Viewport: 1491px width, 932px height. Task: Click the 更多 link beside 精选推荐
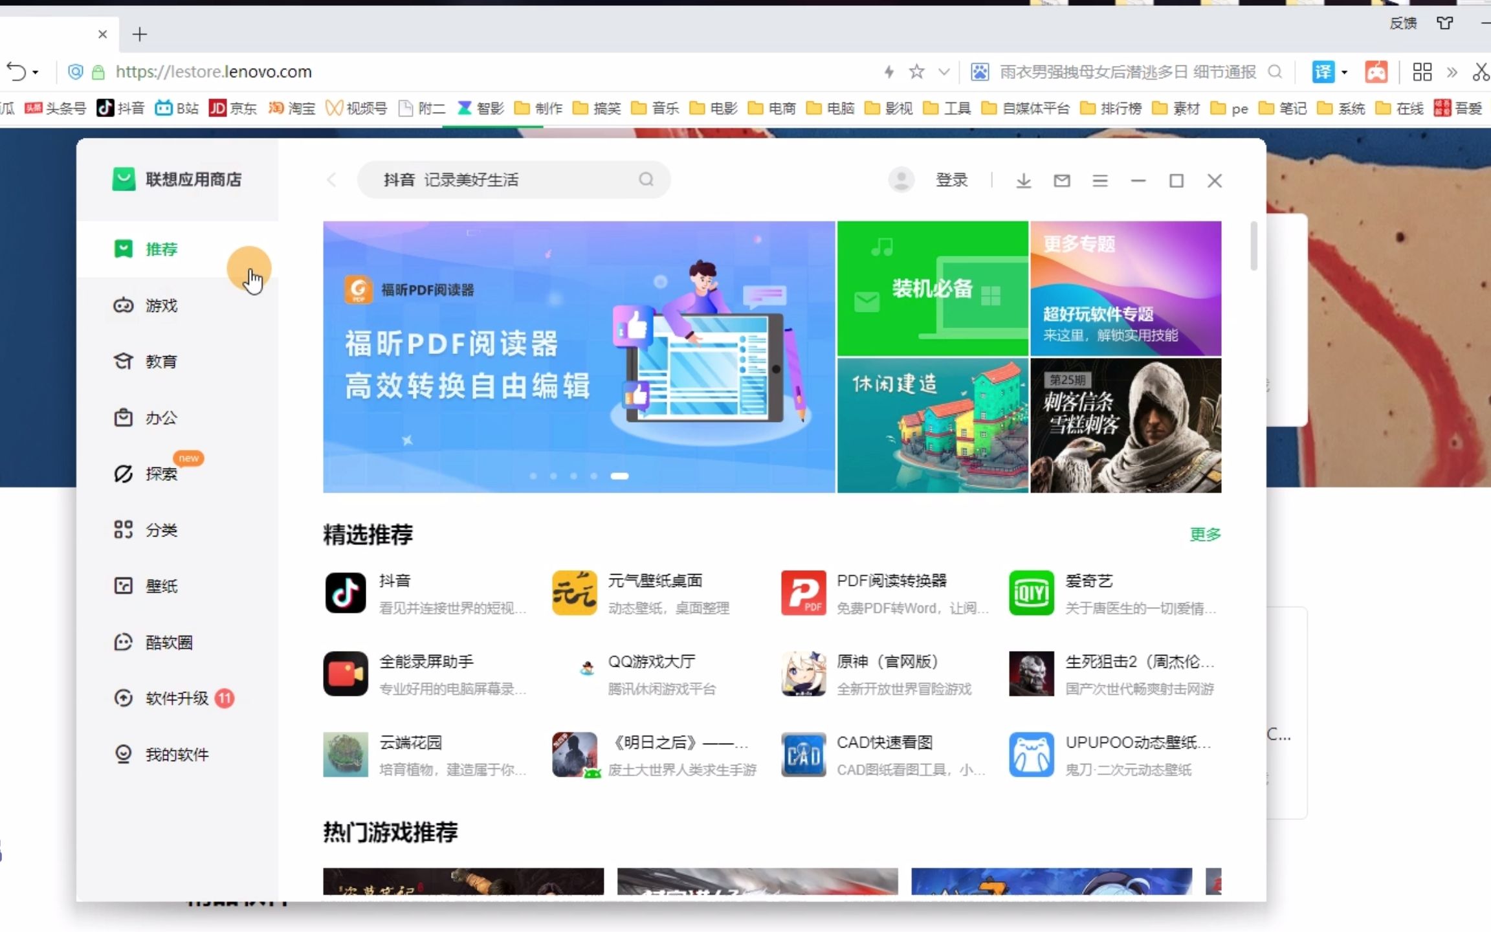tap(1205, 535)
